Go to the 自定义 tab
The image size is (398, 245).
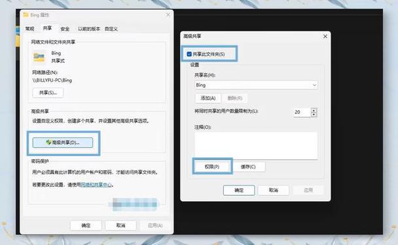pyautogui.click(x=111, y=29)
